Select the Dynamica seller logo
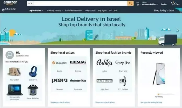Image resolution: width=182 pixels, height=108 pixels. [x=78, y=81]
